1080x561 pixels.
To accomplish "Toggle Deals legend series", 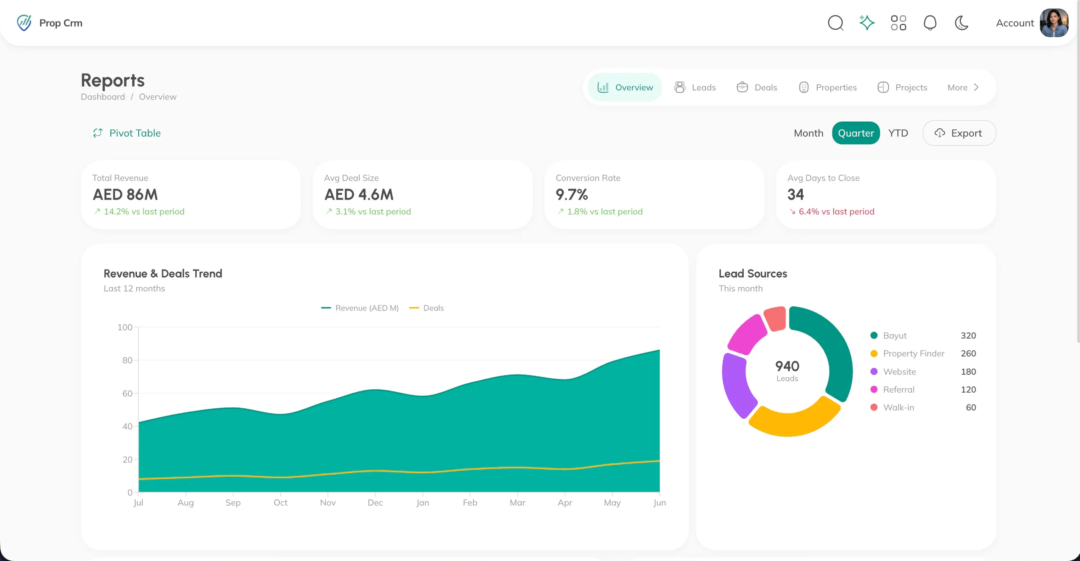I will pos(426,308).
